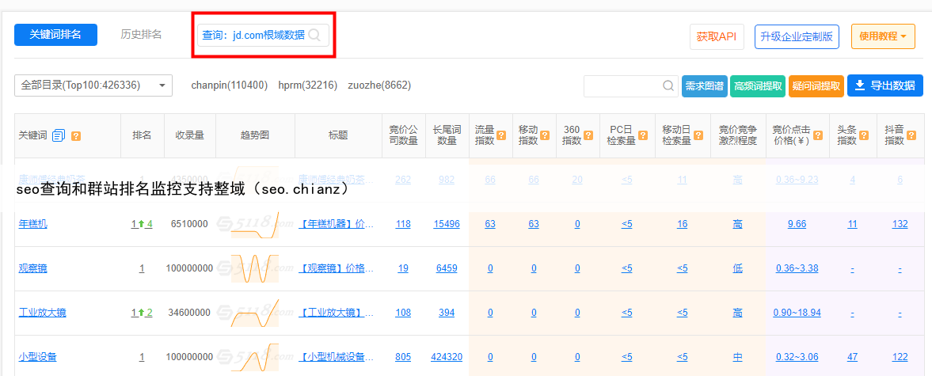The height and width of the screenshot is (376, 932).
Task: Click the keyword filter input field
Action: (x=622, y=86)
